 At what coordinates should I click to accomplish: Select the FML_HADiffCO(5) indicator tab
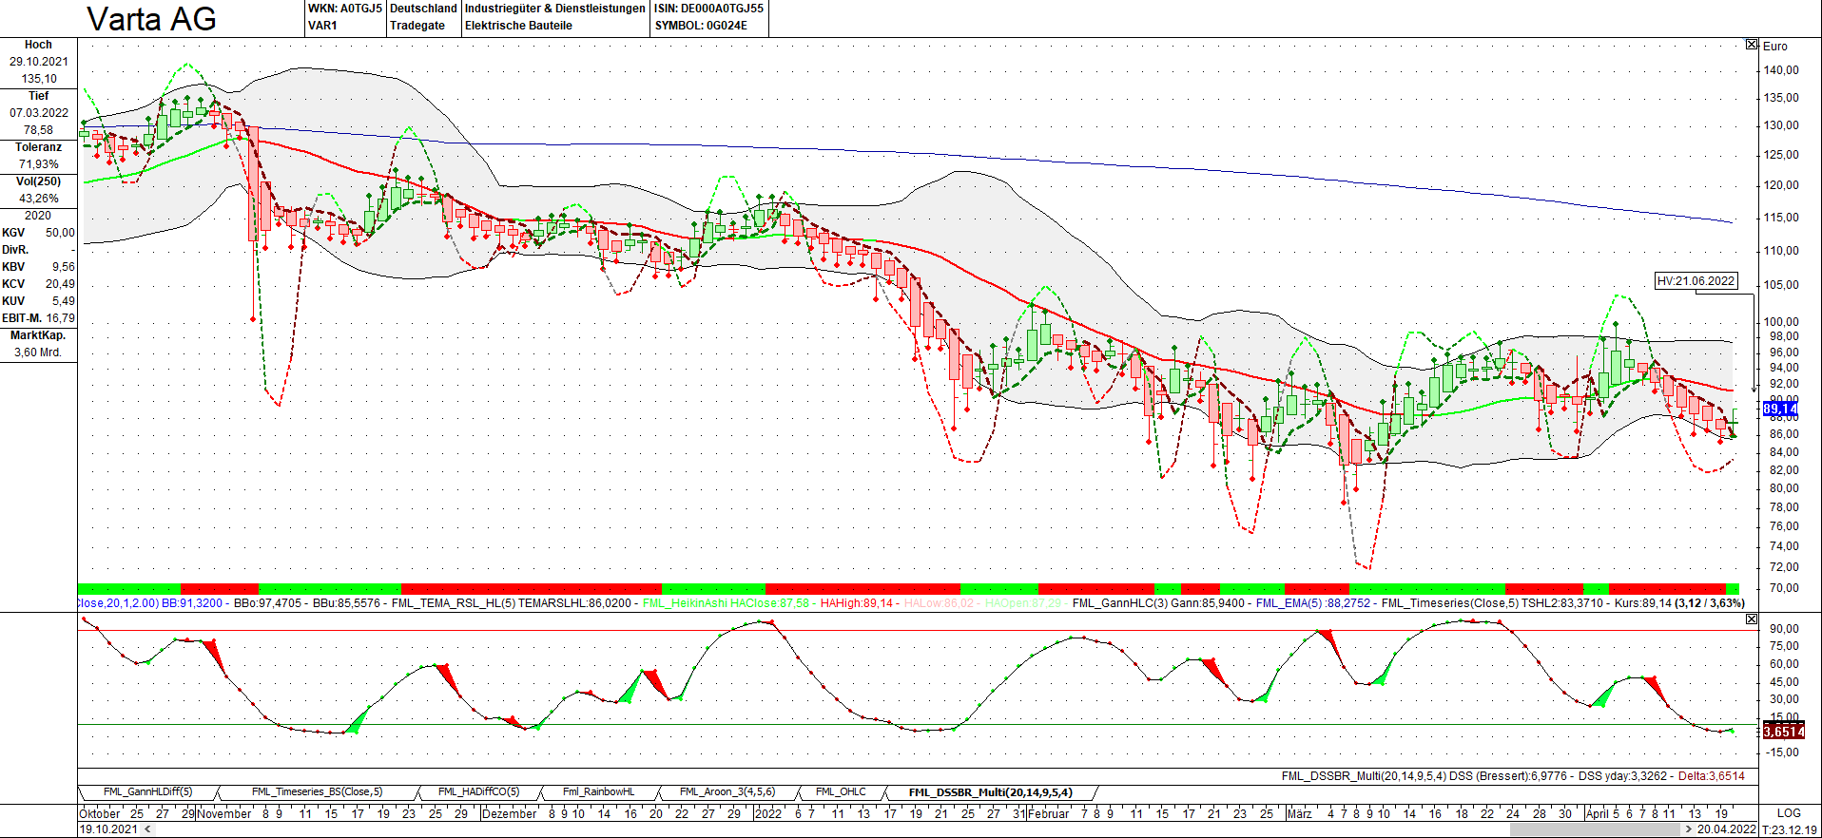click(x=478, y=792)
